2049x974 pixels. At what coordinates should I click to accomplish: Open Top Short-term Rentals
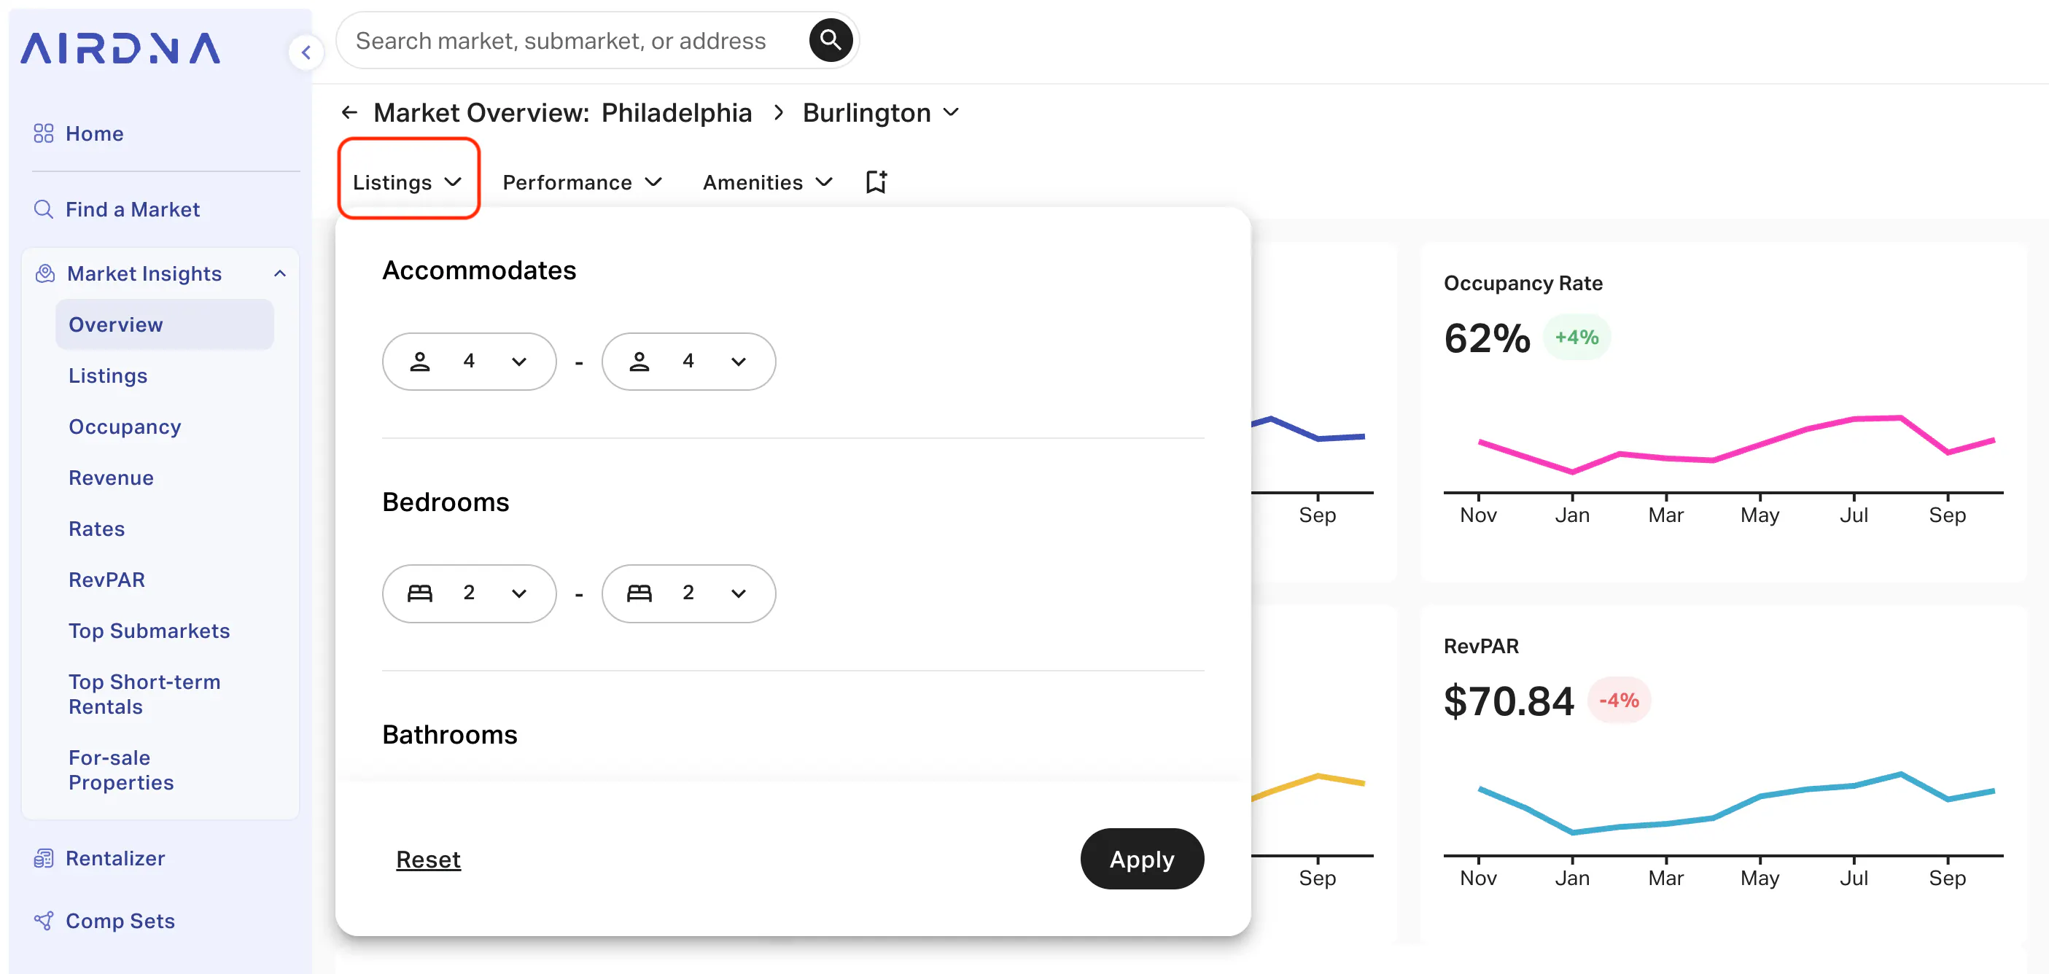coord(145,694)
